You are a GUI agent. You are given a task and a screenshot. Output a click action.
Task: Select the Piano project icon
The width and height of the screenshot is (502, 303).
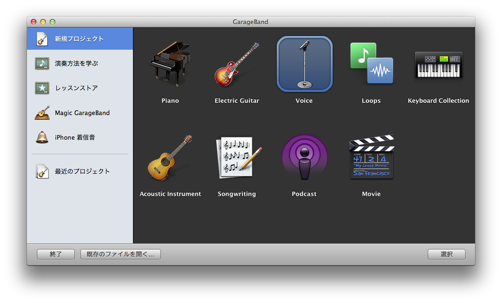[x=170, y=64]
